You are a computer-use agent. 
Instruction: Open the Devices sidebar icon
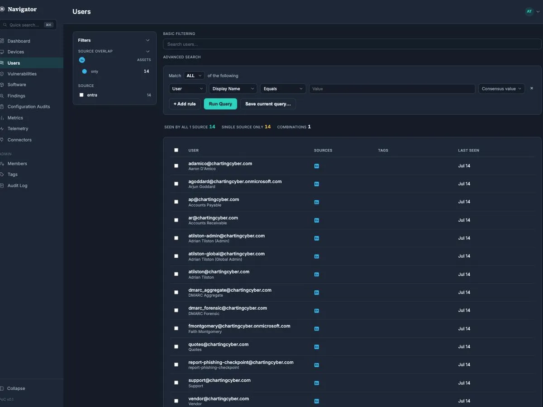[2, 52]
